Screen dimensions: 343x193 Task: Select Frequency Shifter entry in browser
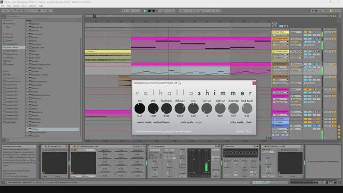point(40,75)
